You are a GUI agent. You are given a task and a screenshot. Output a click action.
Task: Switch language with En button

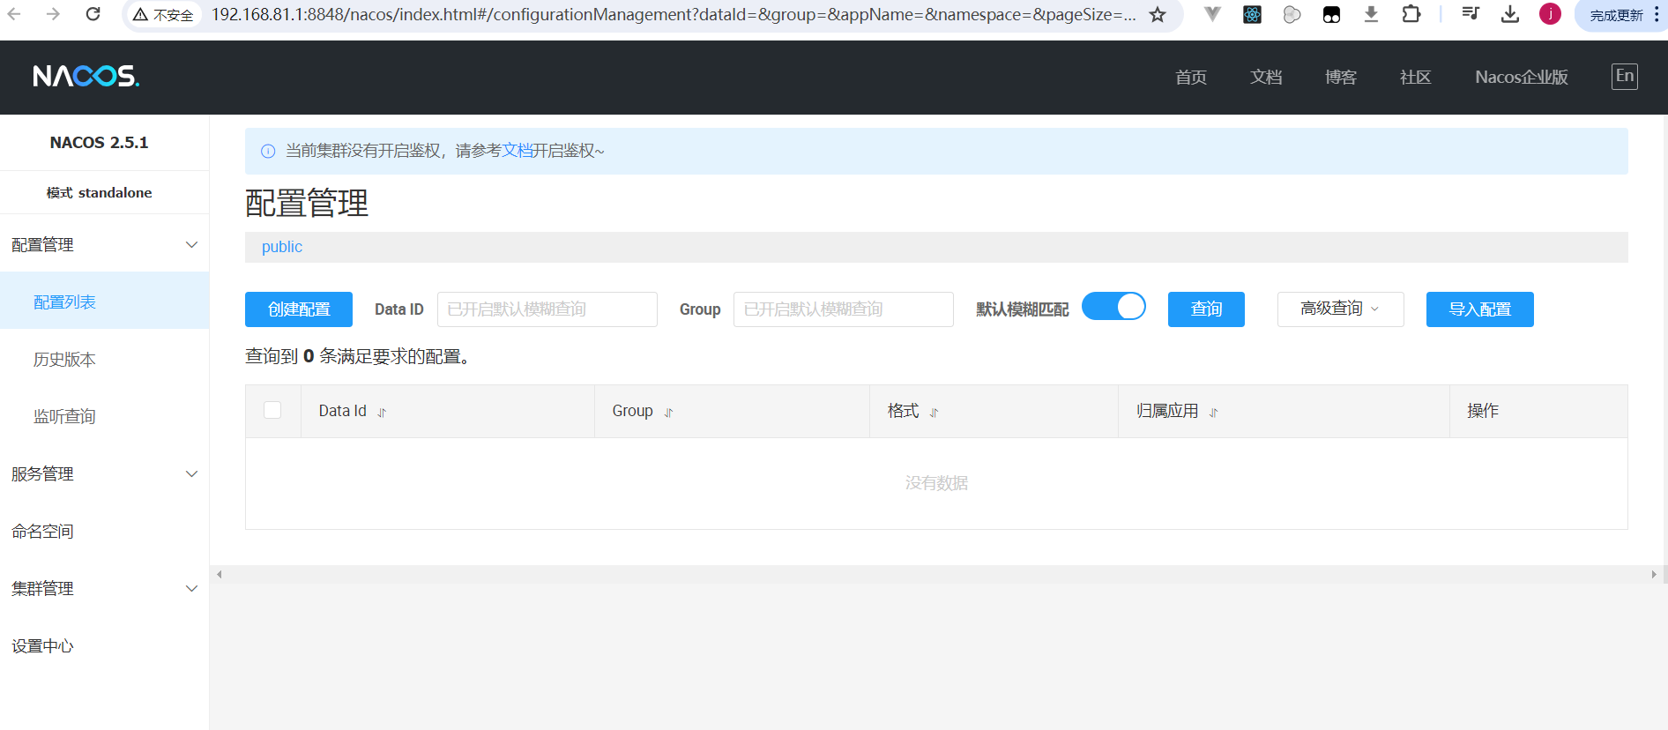pos(1624,77)
